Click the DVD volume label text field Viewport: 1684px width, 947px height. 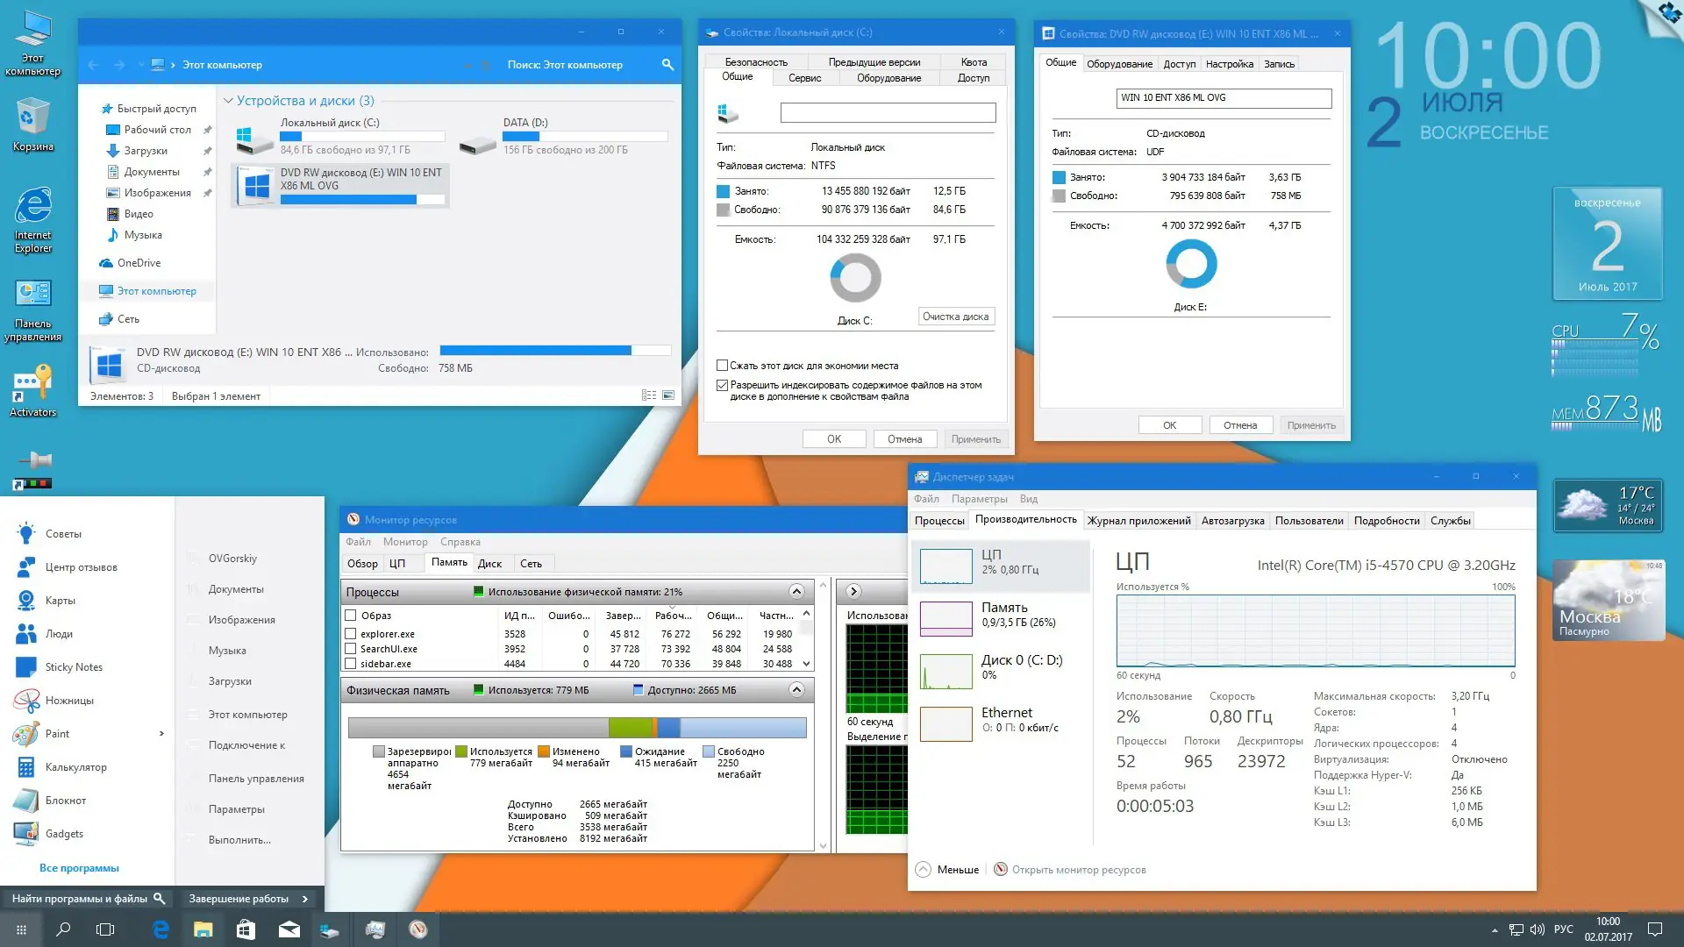tap(1224, 98)
